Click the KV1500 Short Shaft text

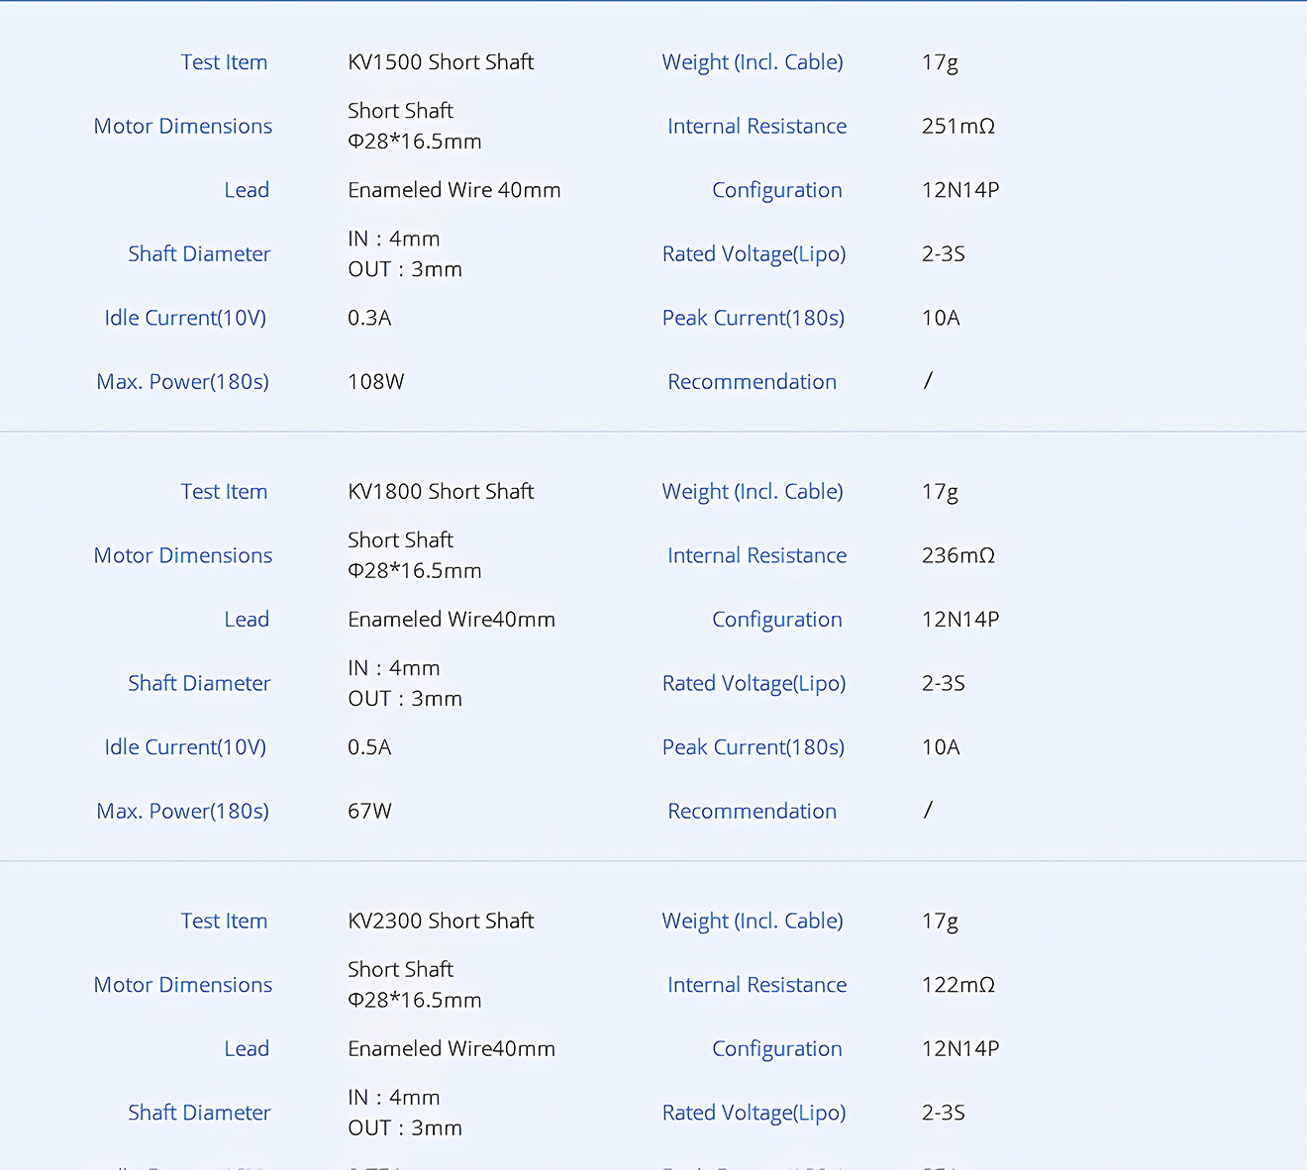click(441, 62)
